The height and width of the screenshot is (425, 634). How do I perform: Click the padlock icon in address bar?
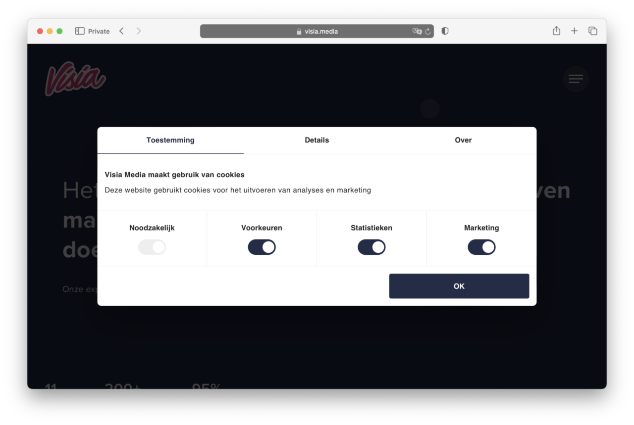click(x=299, y=31)
